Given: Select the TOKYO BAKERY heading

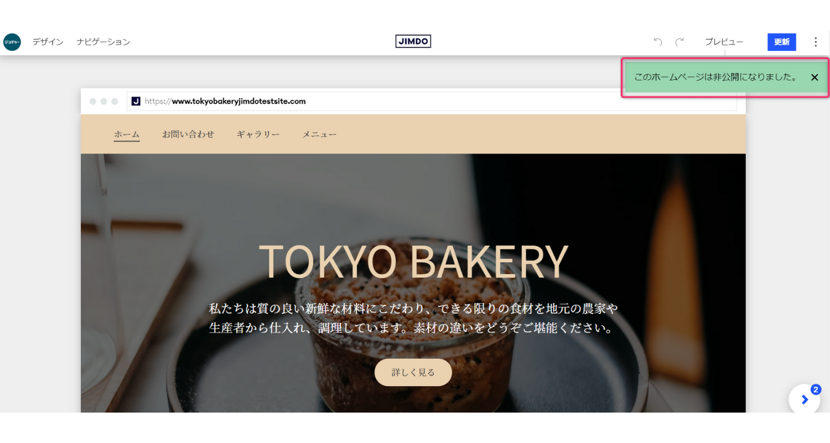Looking at the screenshot, I should (413, 262).
